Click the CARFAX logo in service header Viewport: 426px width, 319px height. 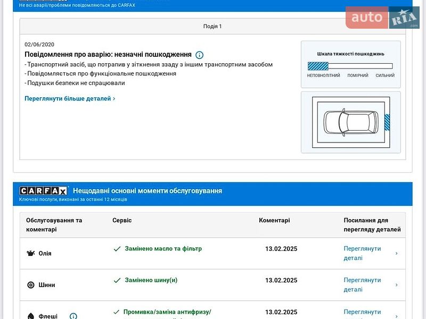[x=44, y=190]
